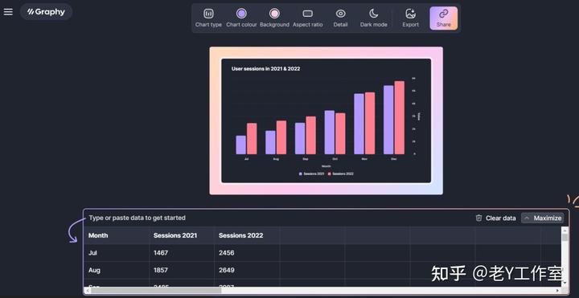The height and width of the screenshot is (298, 579).
Task: Click the purple Dec 2021 bar
Action: (388, 120)
